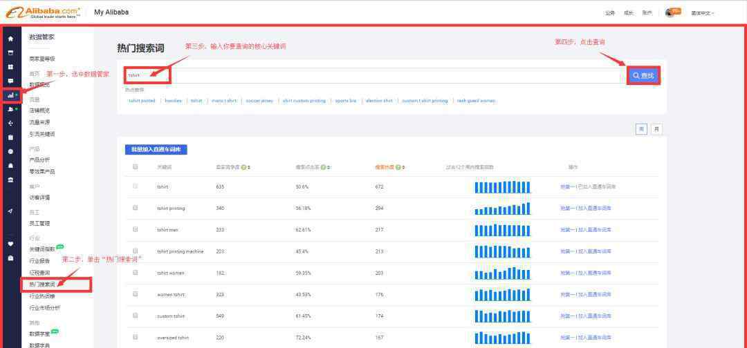
Task: Click the help icon beside 搜索点击率 header
Action: click(x=323, y=167)
